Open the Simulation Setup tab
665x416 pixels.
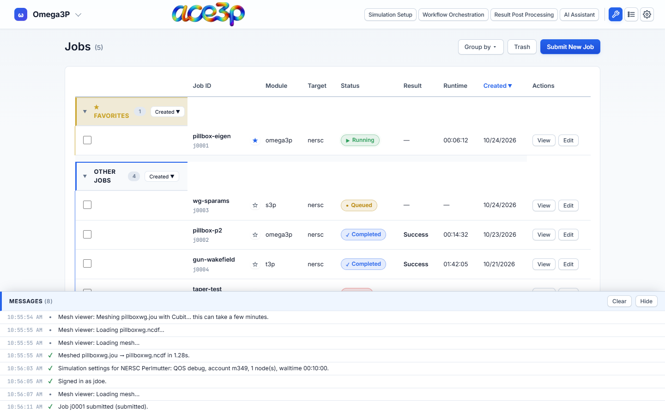point(390,15)
